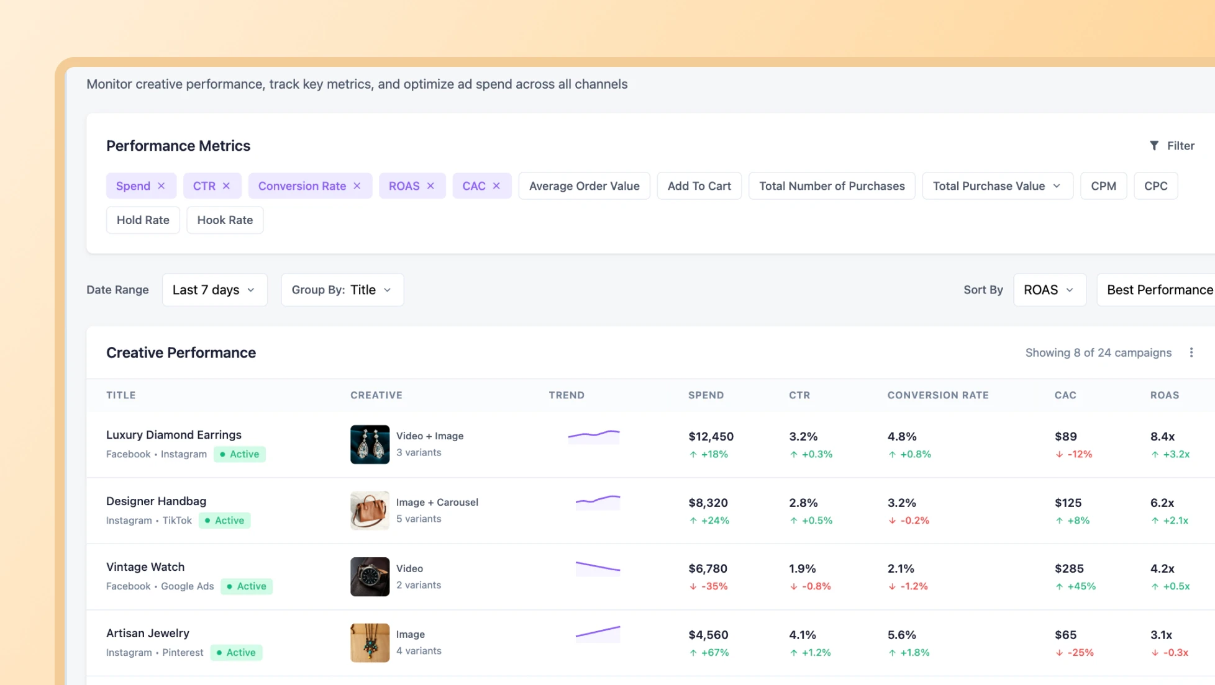Image resolution: width=1215 pixels, height=685 pixels.
Task: Sort by the CREATIVE column header
Action: coord(376,395)
